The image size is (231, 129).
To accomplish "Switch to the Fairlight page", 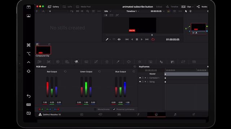I will [x=175, y=115].
